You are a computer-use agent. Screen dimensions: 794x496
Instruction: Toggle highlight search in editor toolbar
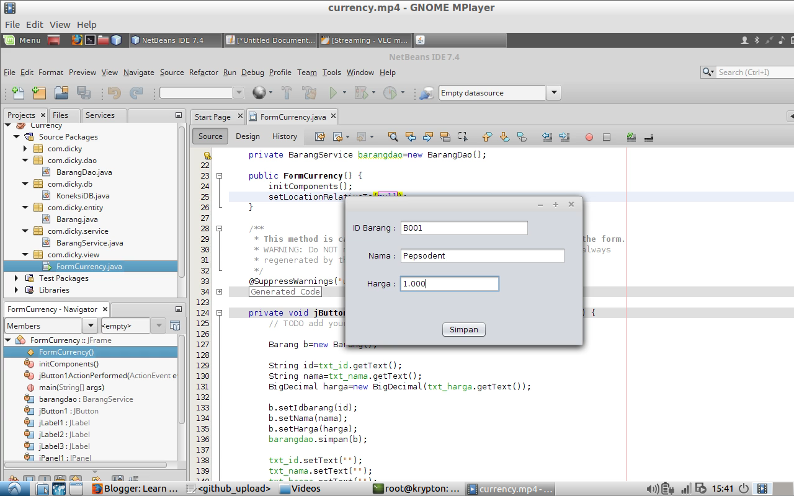445,136
